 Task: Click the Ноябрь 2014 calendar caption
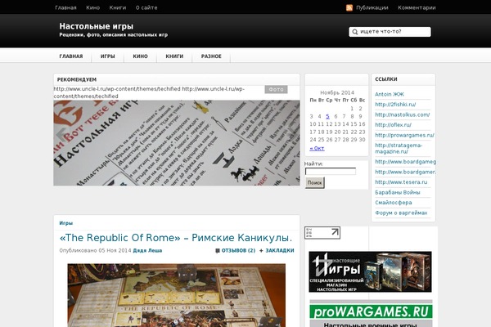click(x=337, y=92)
